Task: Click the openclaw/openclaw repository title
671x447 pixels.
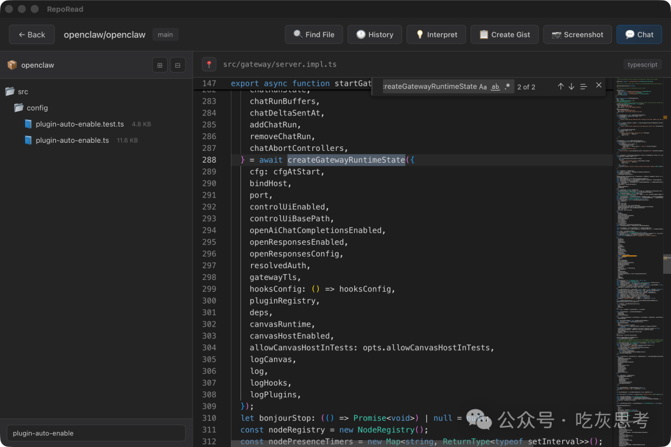Action: pyautogui.click(x=104, y=35)
